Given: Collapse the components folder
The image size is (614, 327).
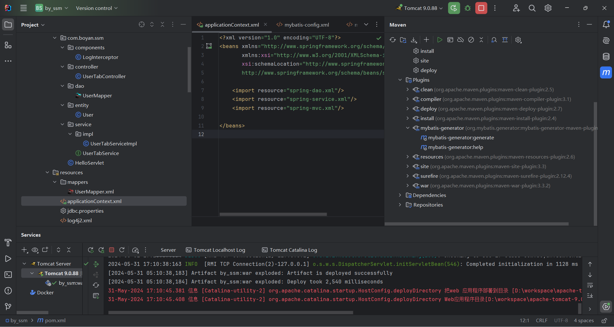Looking at the screenshot, I should (x=62, y=47).
